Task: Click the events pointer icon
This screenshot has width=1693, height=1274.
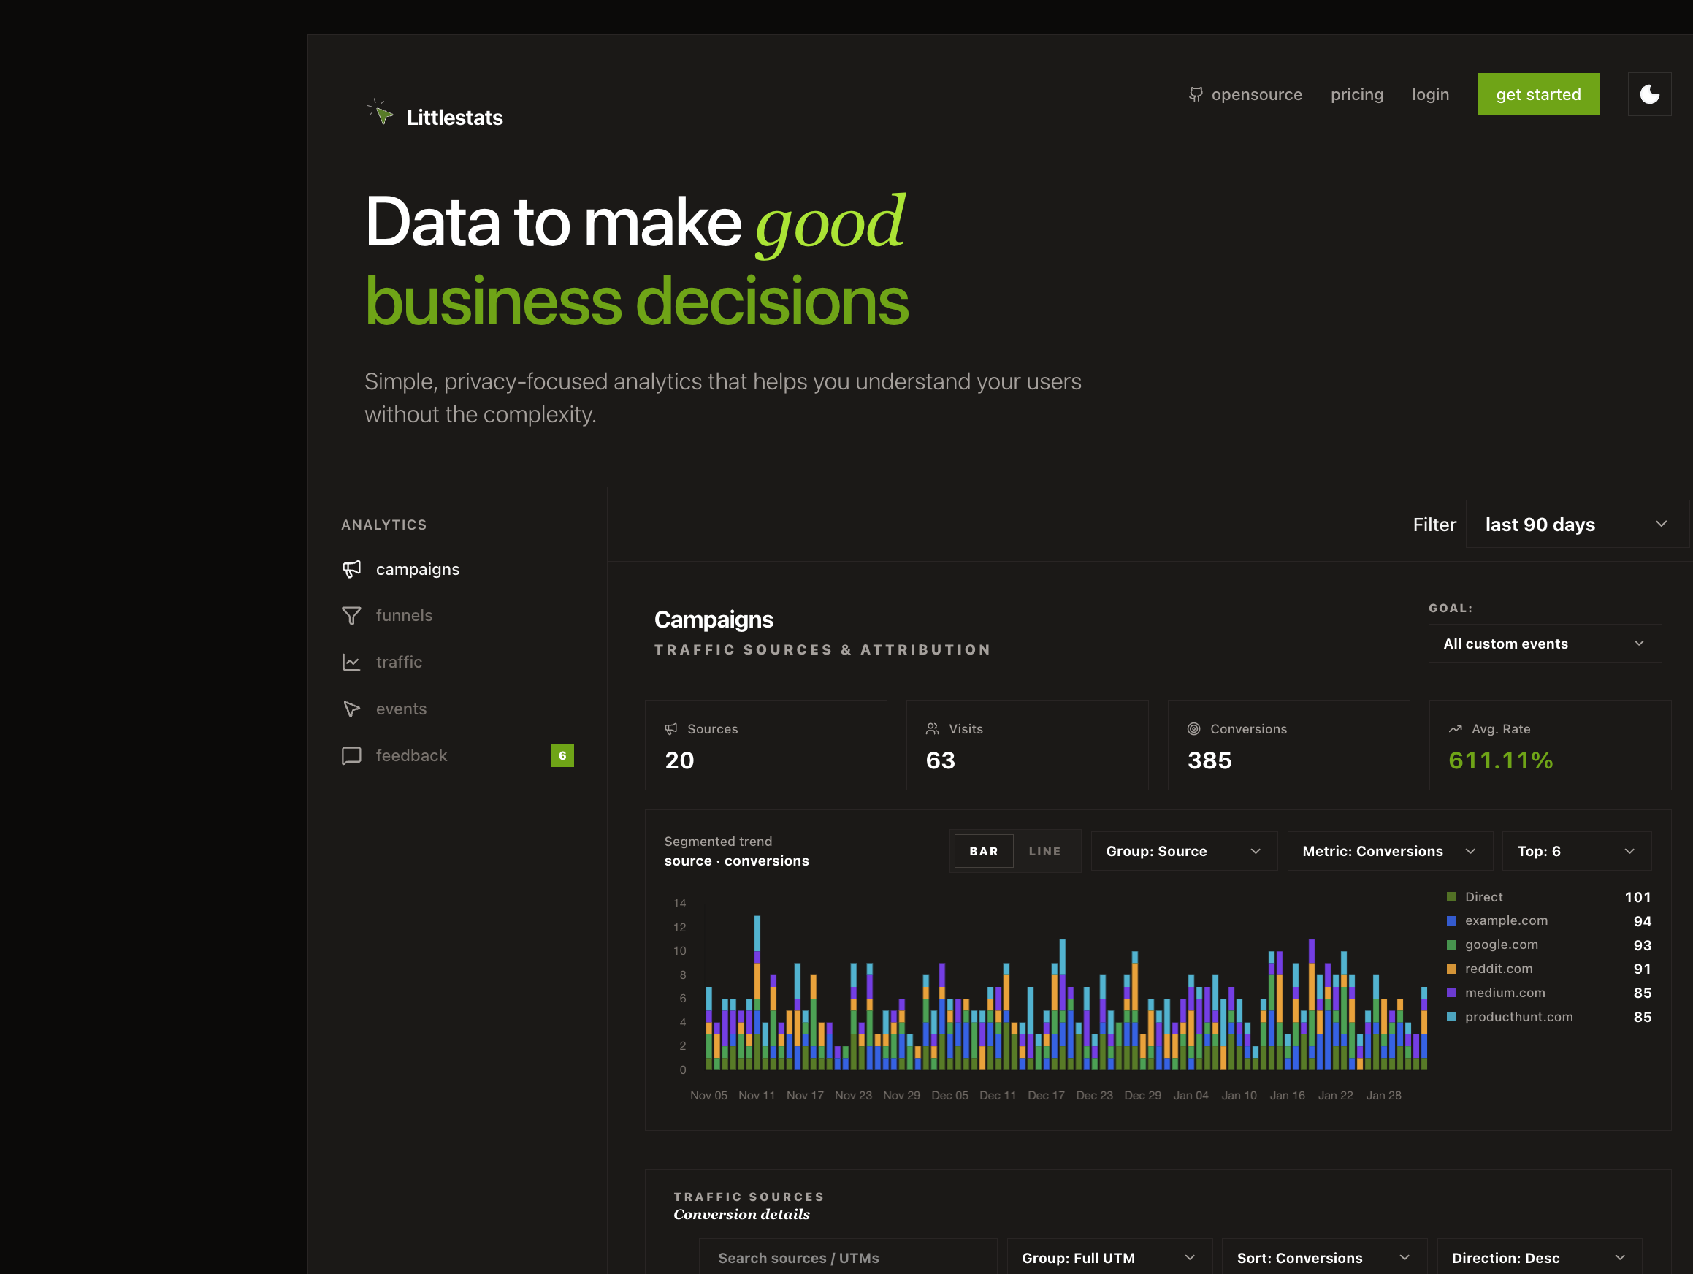Action: pyautogui.click(x=351, y=709)
